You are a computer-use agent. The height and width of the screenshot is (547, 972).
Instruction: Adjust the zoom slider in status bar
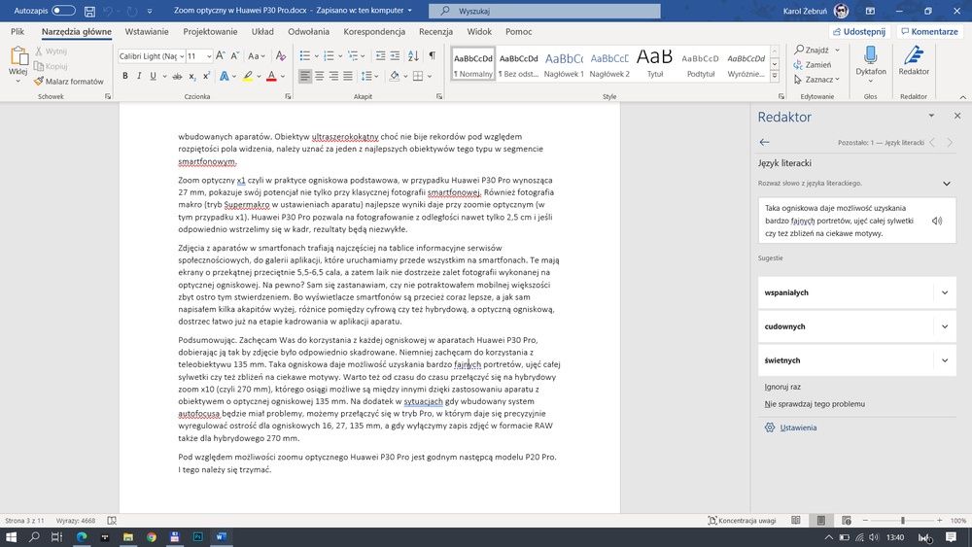(x=903, y=521)
